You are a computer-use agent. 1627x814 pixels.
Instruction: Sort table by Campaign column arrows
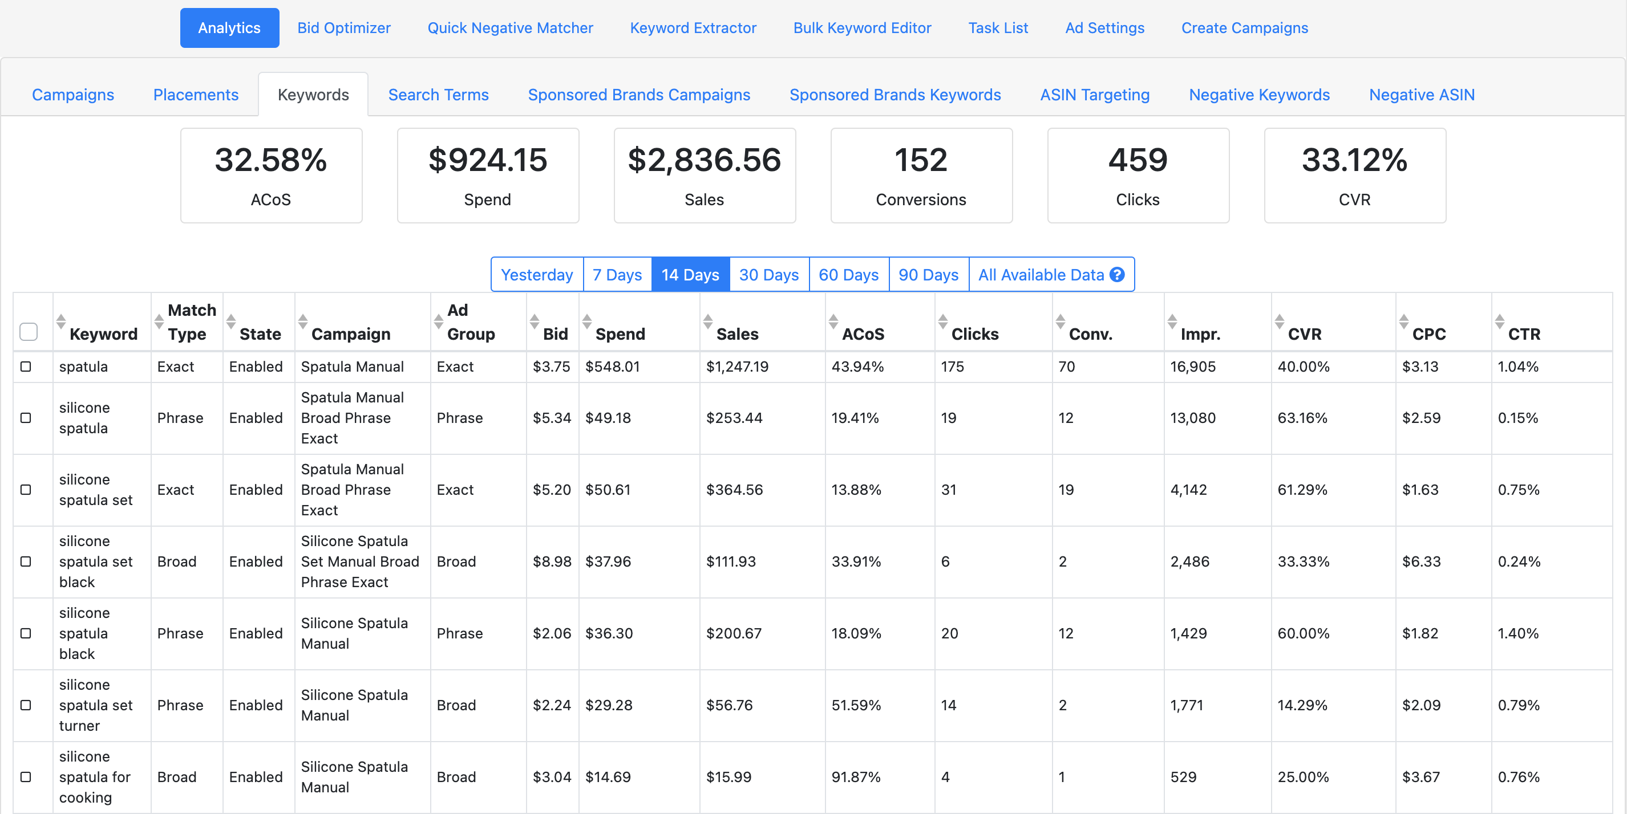tap(303, 322)
